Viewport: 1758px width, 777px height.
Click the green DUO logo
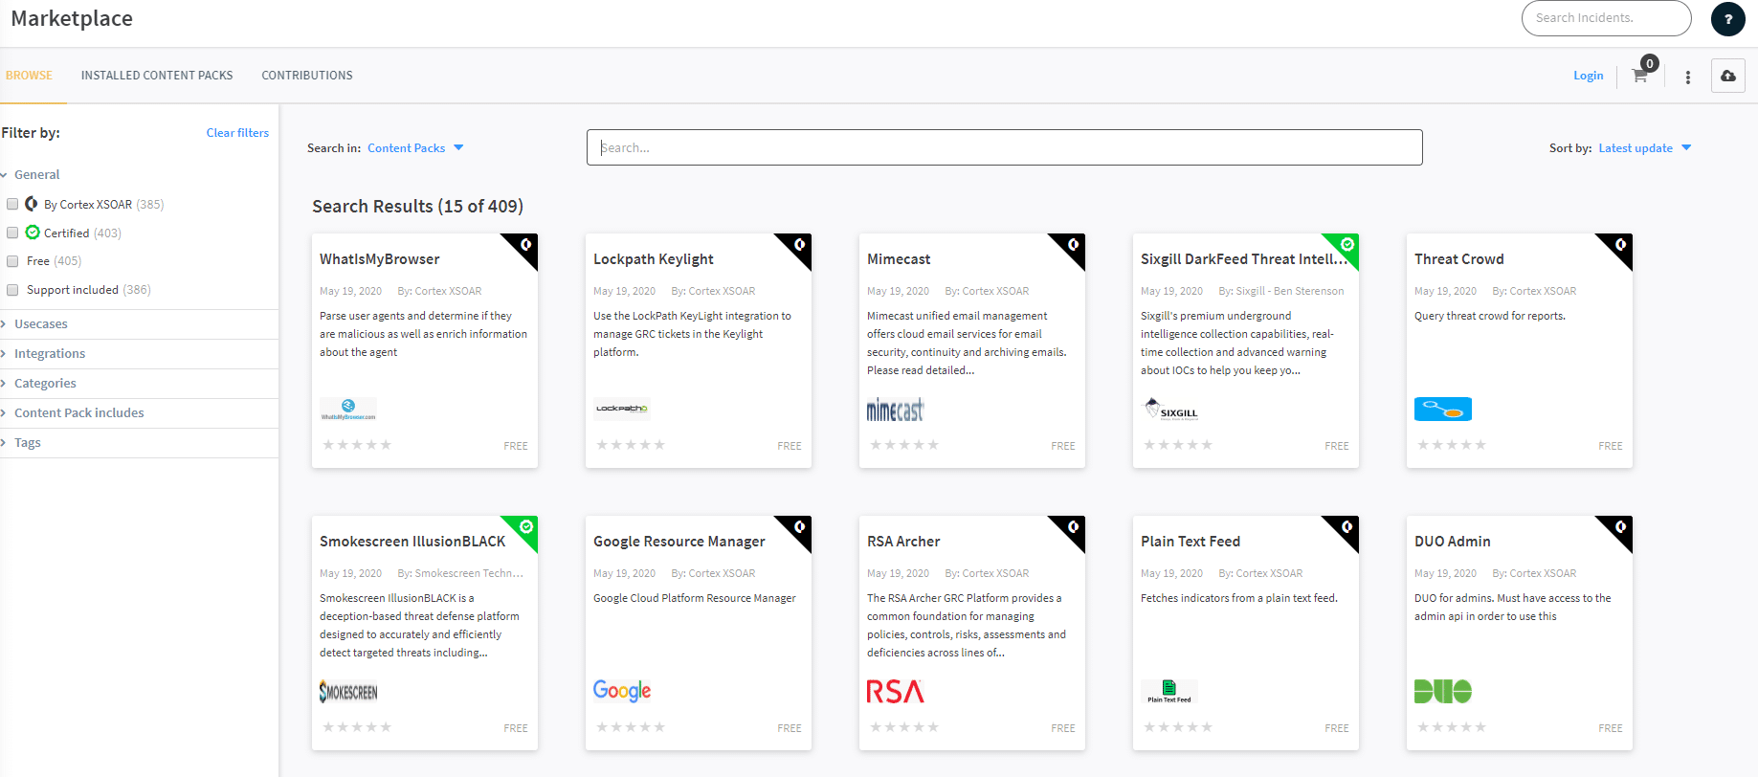click(x=1443, y=692)
